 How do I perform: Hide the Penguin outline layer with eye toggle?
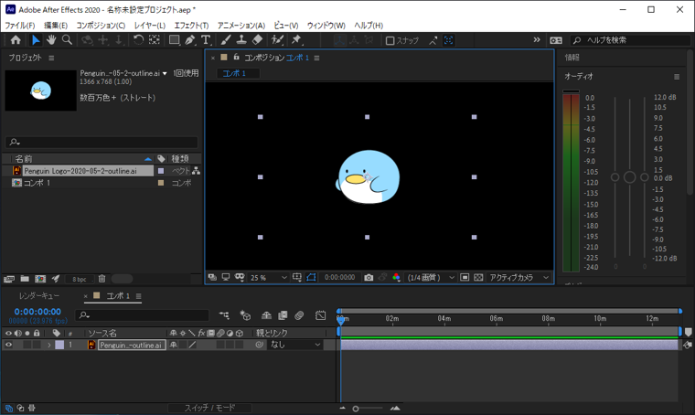coord(8,345)
